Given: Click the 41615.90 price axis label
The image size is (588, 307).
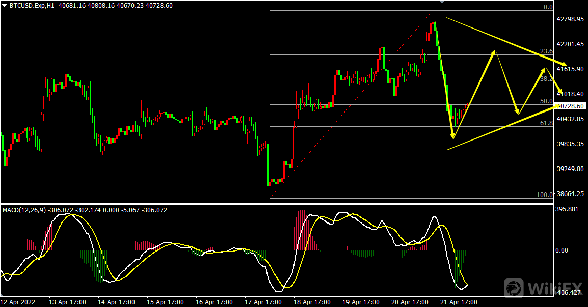Looking at the screenshot, I should [x=570, y=69].
